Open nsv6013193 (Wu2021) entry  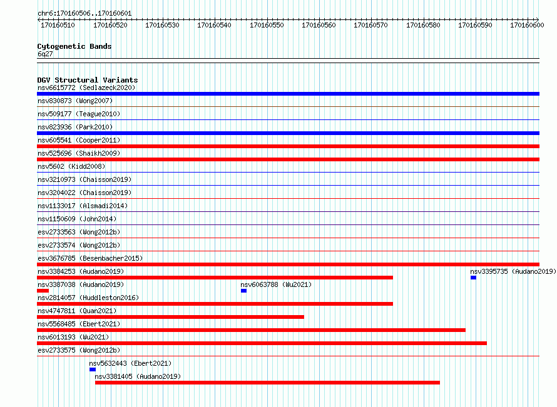(73, 337)
